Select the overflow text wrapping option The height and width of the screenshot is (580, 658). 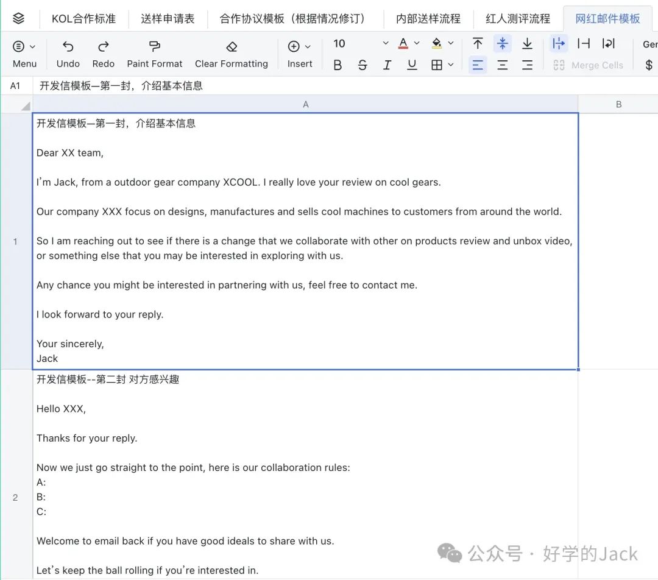(559, 43)
